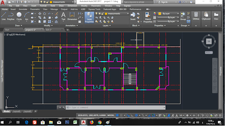
Task: Click the Scale tool icon
Action: click(x=45, y=21)
